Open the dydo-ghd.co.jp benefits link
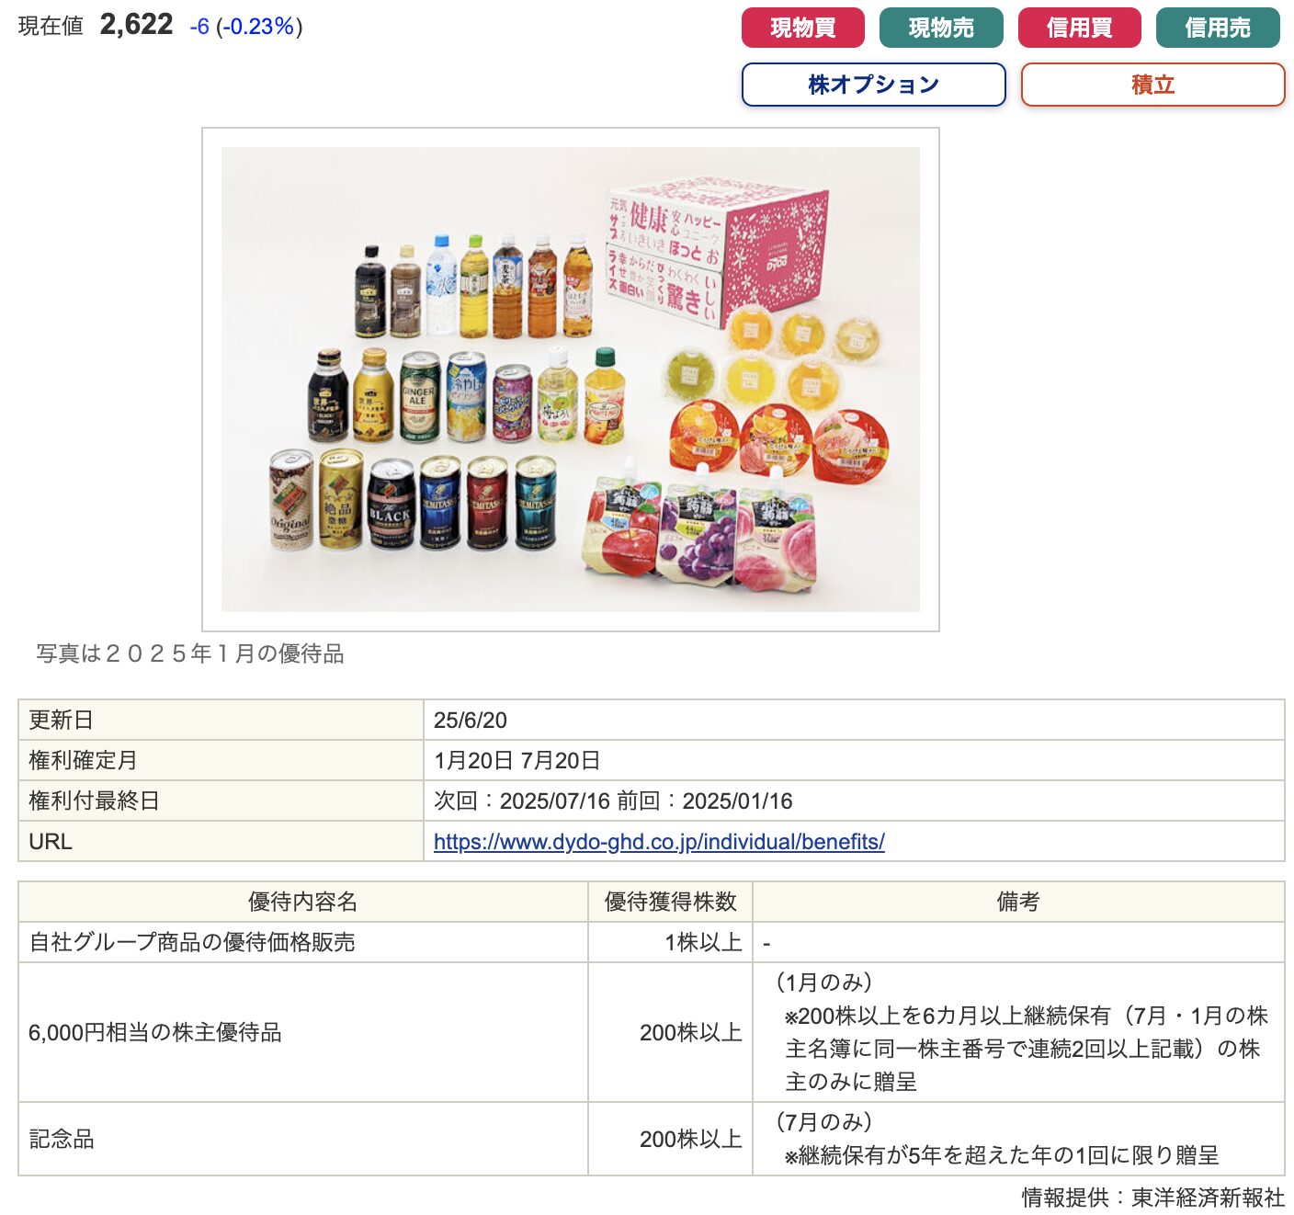 pyautogui.click(x=659, y=842)
